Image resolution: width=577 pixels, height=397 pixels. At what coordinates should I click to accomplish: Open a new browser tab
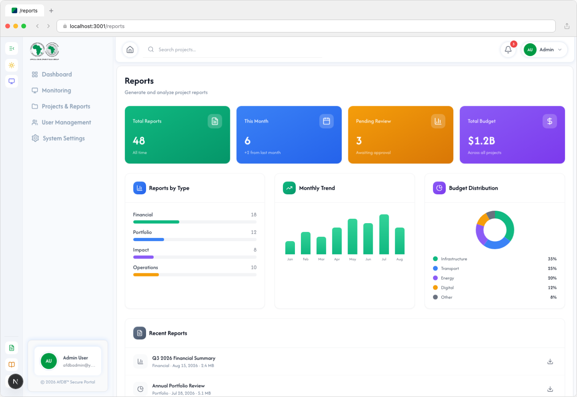click(51, 11)
